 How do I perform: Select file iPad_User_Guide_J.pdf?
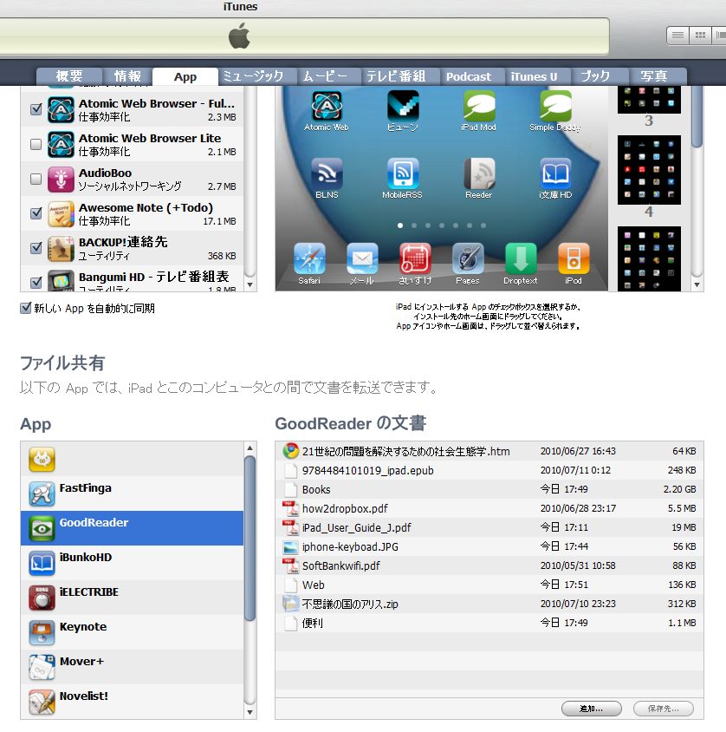(489, 527)
